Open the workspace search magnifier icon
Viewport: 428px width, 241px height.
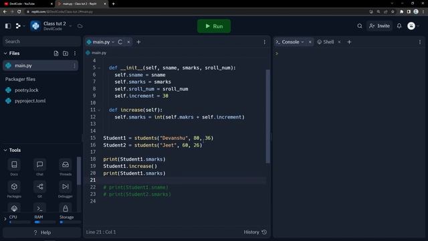pos(360,26)
